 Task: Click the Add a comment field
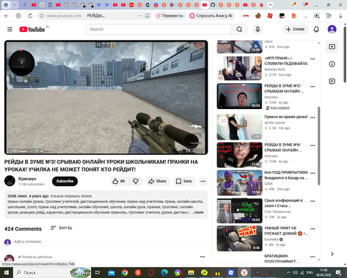click(109, 242)
